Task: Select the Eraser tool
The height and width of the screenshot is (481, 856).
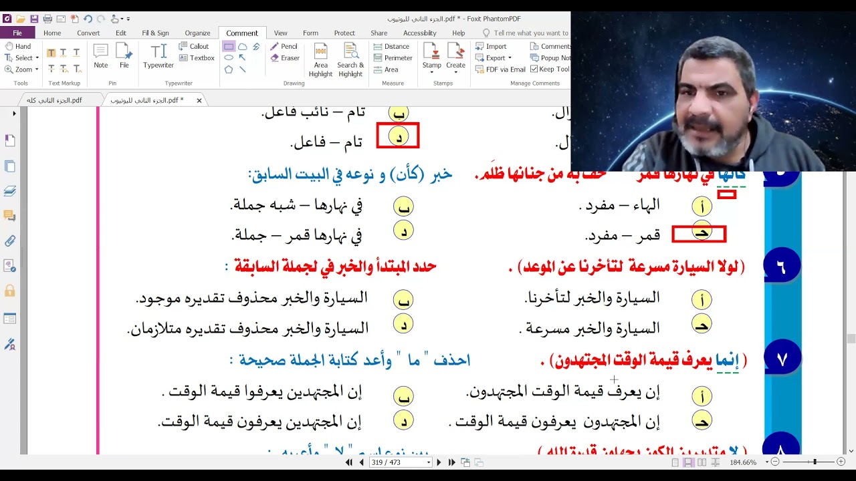Action: (x=285, y=57)
